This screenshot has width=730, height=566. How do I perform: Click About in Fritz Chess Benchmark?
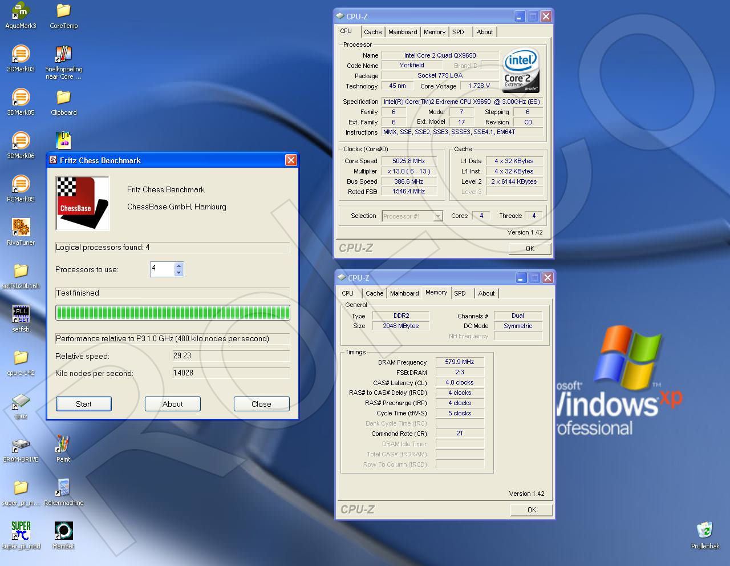[x=173, y=404]
